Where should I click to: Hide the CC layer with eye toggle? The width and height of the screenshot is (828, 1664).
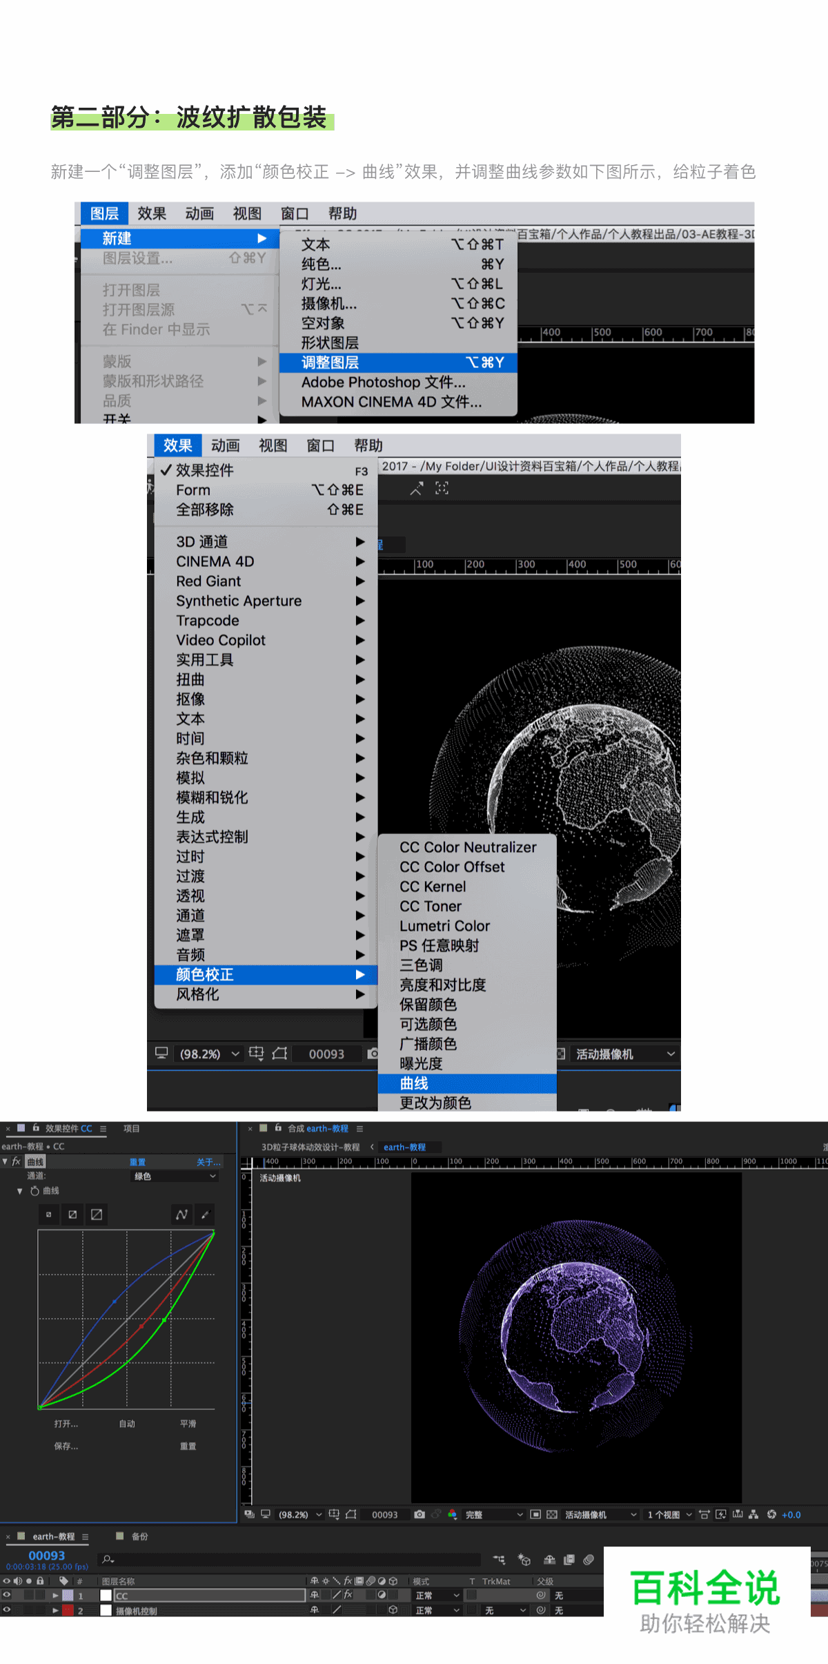7,1595
